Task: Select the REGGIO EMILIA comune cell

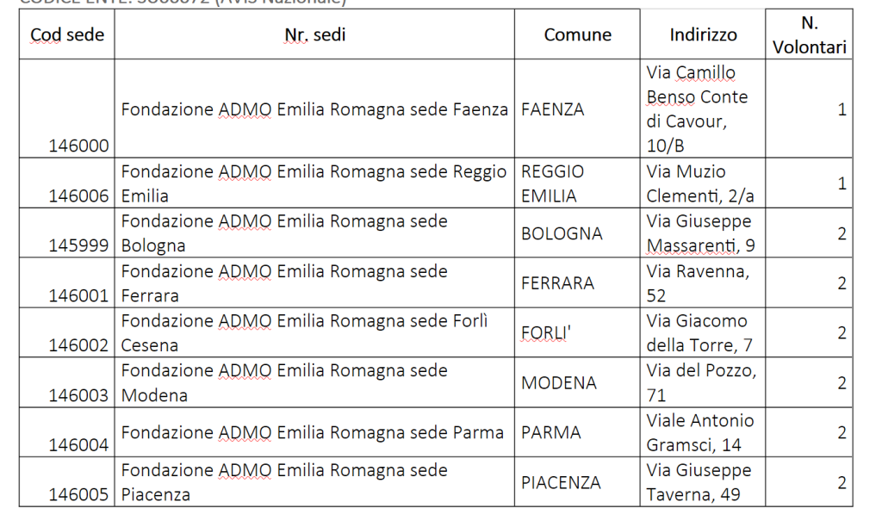Action: click(552, 183)
